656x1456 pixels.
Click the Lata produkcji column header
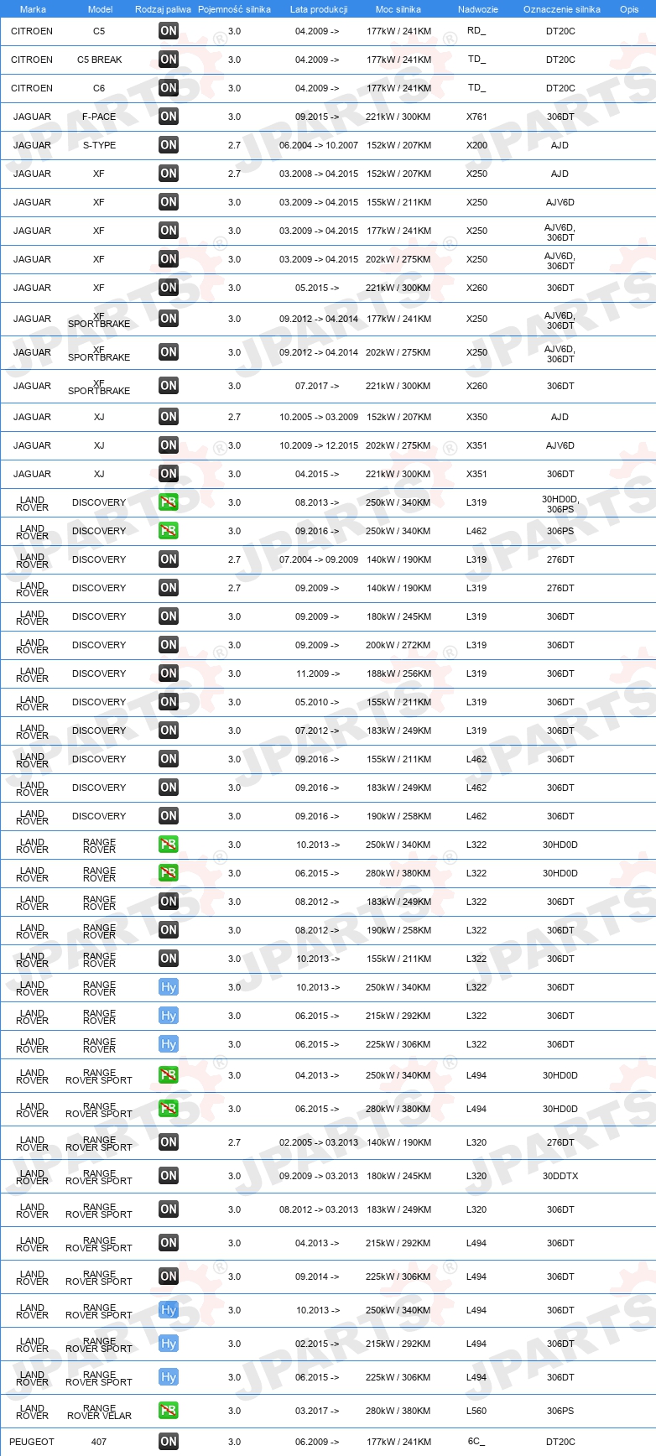coord(319,9)
